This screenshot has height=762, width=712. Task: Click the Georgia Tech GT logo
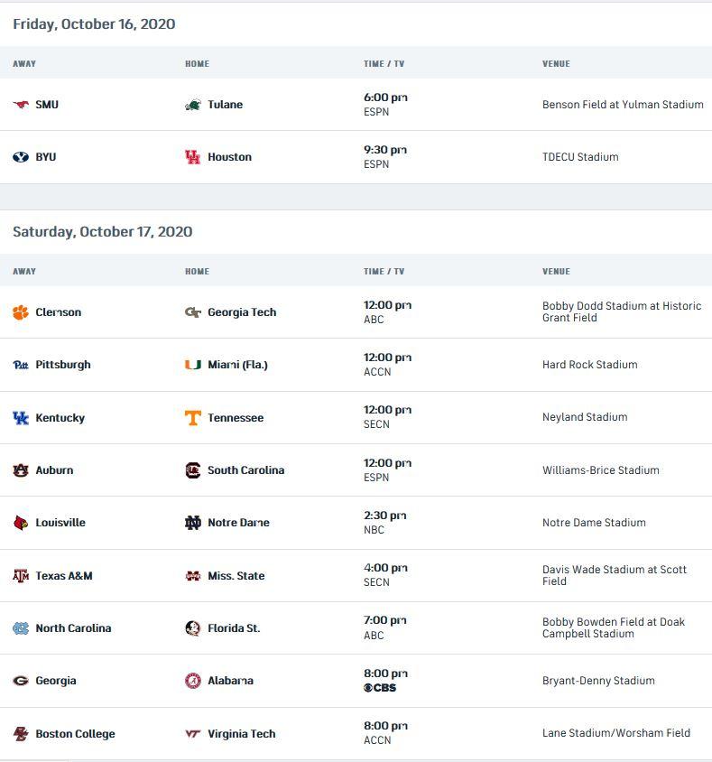[192, 312]
